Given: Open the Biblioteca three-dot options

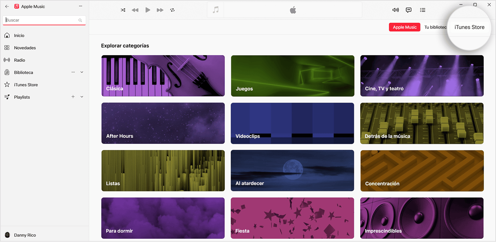Looking at the screenshot, I should pos(73,72).
